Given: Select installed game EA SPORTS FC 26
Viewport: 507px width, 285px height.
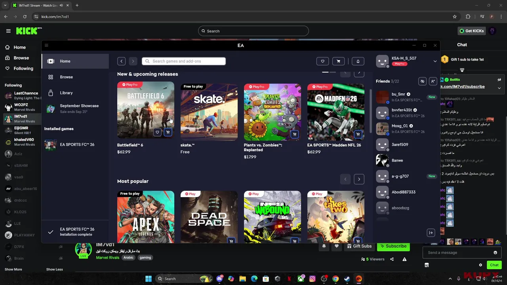Looking at the screenshot, I should [75, 145].
